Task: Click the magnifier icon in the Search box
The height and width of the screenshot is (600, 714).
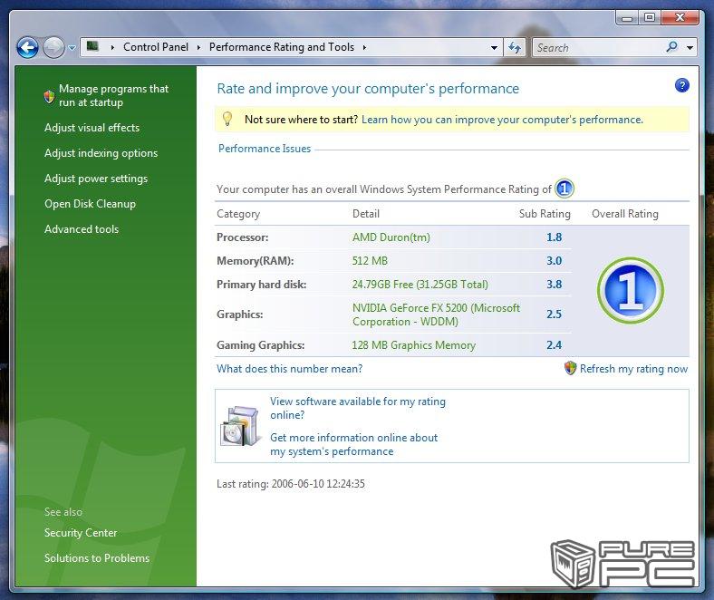Action: click(671, 47)
